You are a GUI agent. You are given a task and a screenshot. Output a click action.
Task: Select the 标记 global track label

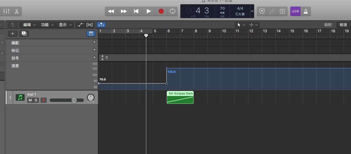pyautogui.click(x=15, y=50)
